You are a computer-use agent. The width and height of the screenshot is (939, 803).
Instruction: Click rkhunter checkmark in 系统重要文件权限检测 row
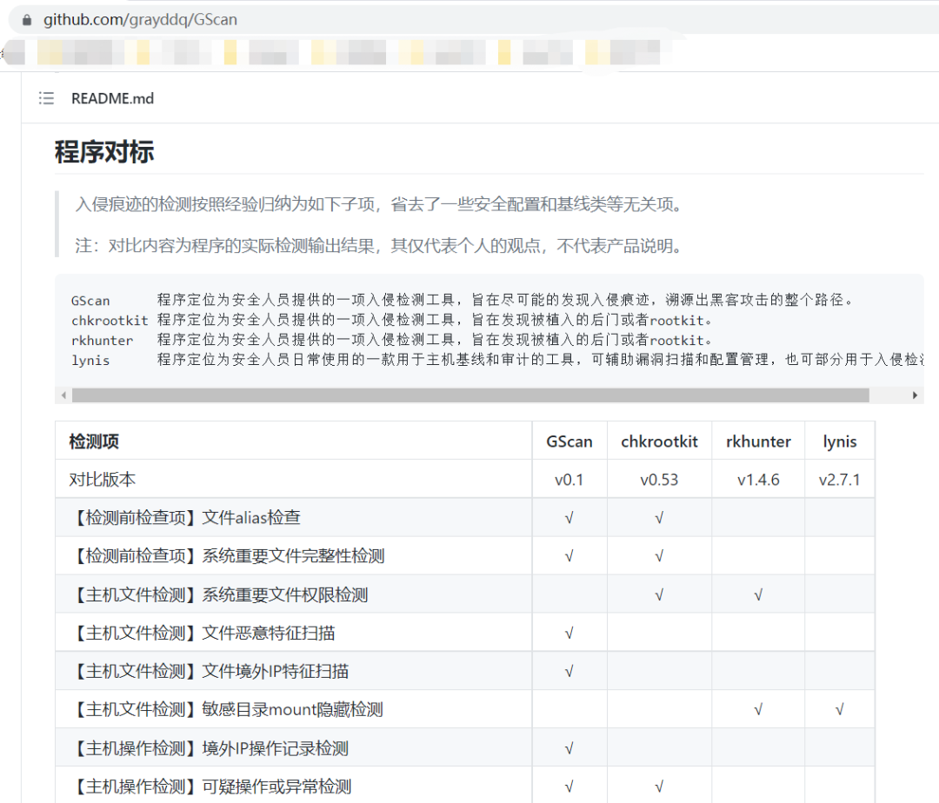758,595
